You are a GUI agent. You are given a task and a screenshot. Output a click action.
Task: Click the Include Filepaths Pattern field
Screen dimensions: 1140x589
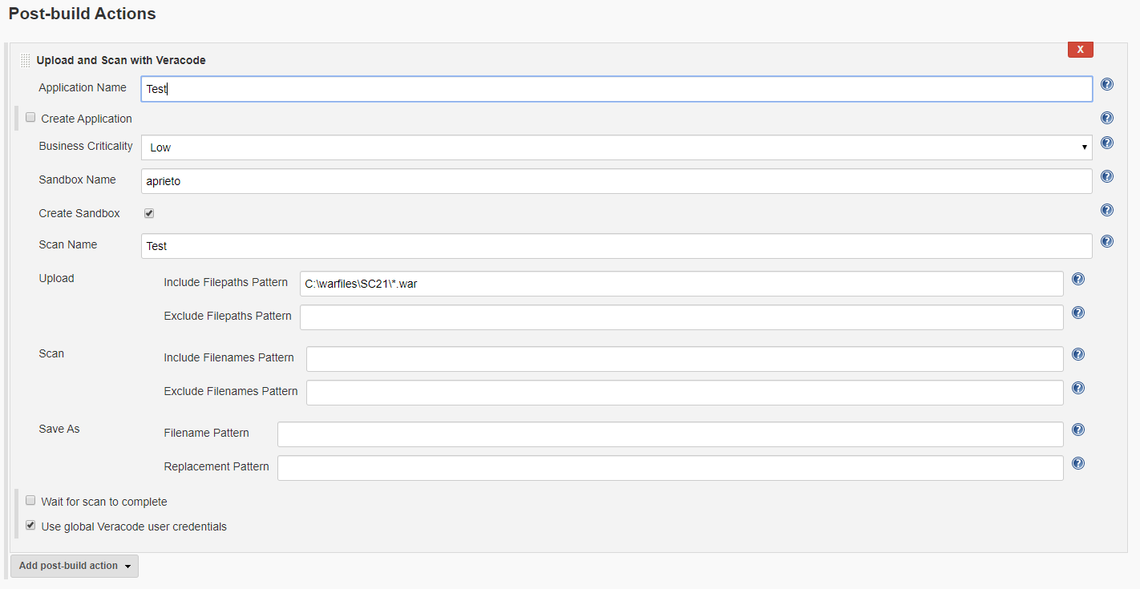click(x=681, y=284)
